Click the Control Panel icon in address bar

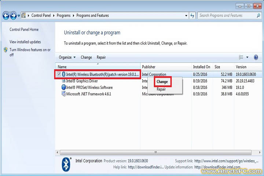[x=24, y=16]
